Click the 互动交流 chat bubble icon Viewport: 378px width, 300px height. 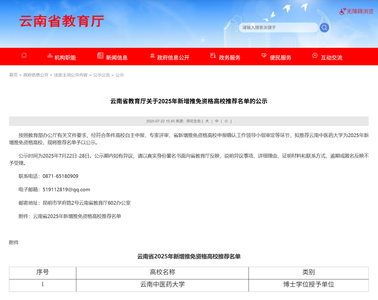tap(315, 55)
